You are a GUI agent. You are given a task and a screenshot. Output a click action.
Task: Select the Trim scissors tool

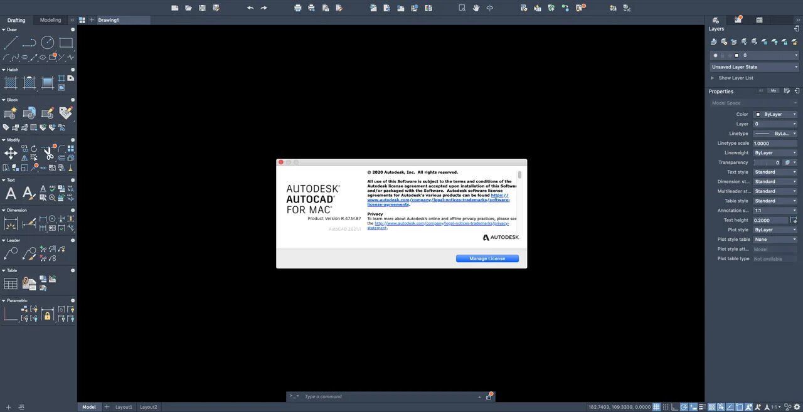tap(48, 153)
